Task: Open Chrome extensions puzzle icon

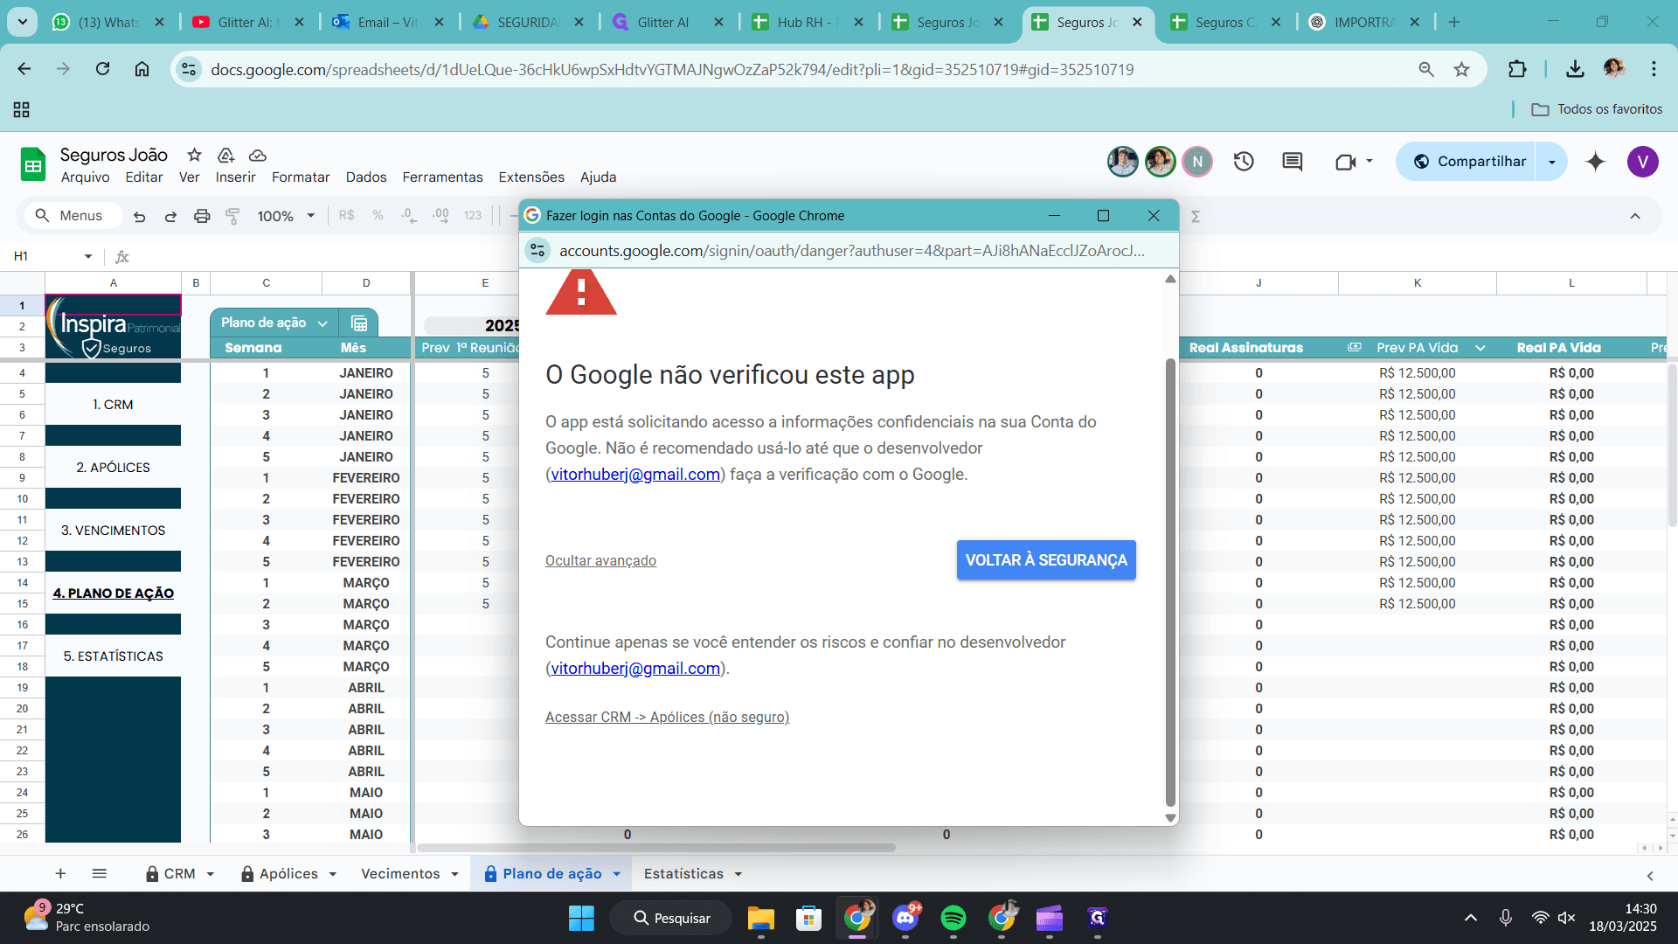Action: coord(1517,69)
